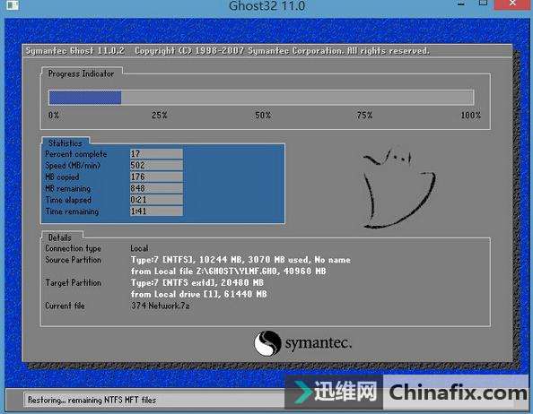Click the 'Restoring... remaining NTFS MFT files' status
Screen dimensions: 533x414
[92, 401]
